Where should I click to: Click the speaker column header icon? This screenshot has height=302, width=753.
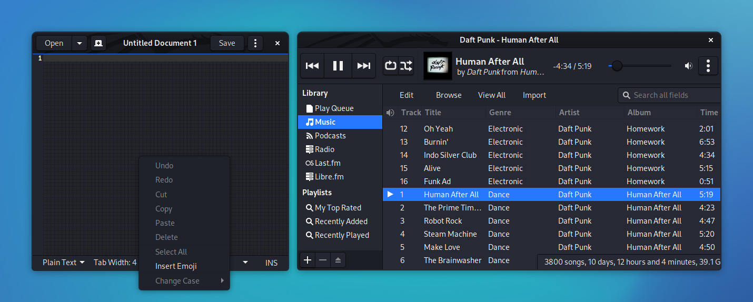pyautogui.click(x=390, y=113)
